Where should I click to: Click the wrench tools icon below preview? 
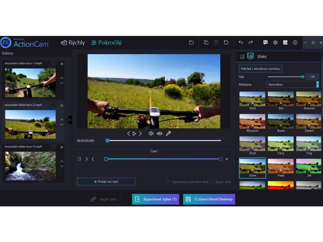pyautogui.click(x=168, y=134)
